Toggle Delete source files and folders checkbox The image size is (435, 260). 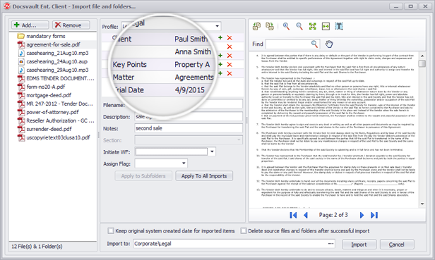244,230
